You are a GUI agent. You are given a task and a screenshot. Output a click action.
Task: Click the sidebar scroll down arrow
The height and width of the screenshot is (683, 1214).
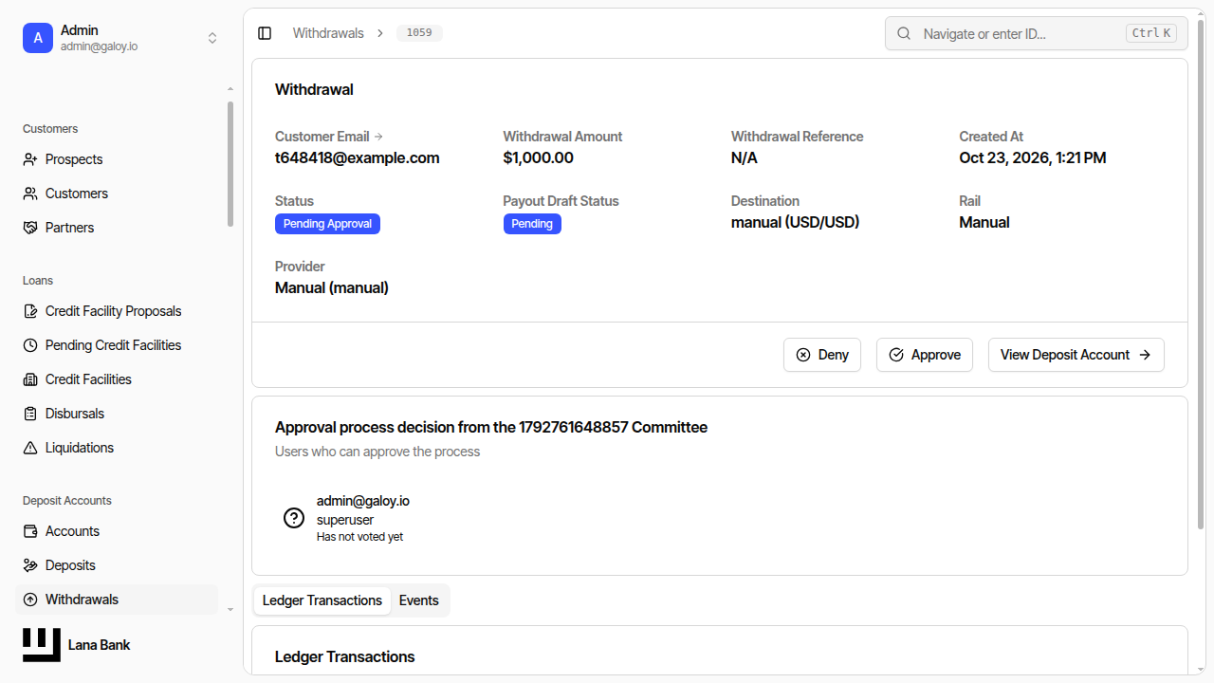[230, 609]
